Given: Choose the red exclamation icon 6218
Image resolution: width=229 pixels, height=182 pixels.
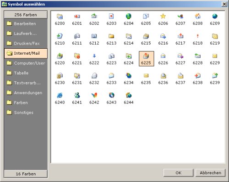Looking at the screenshot, I should [x=197, y=36].
